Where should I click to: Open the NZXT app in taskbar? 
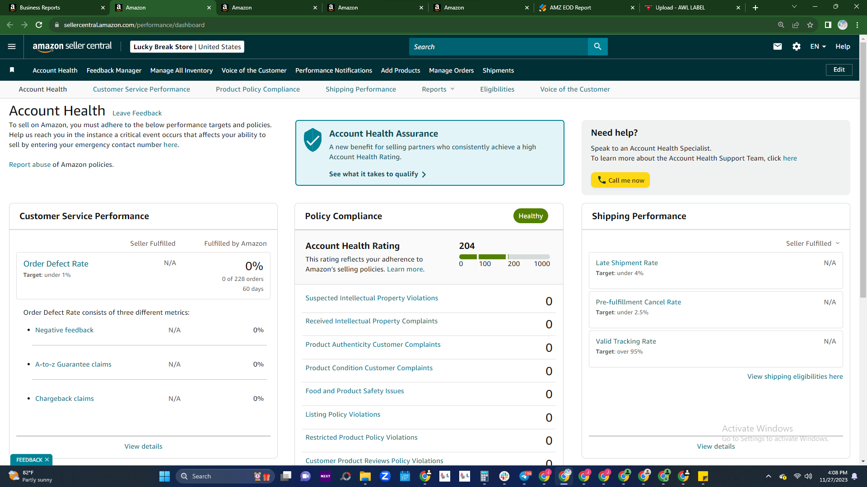coord(326,476)
